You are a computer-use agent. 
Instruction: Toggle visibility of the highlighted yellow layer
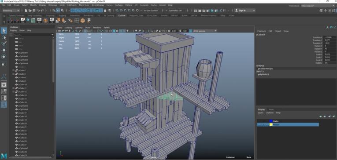[x=259, y=124]
